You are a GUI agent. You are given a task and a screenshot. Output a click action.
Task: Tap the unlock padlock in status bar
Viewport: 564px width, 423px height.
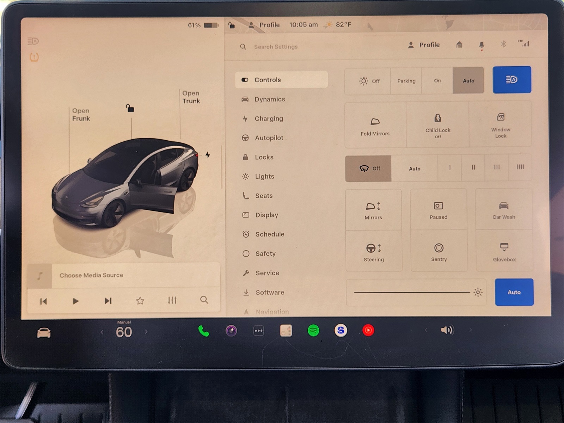pyautogui.click(x=232, y=25)
